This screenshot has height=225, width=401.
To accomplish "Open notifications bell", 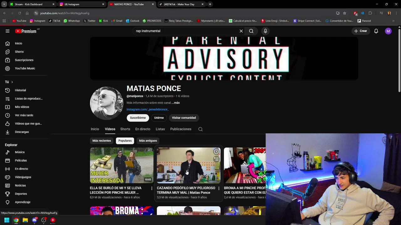I will [376, 31].
